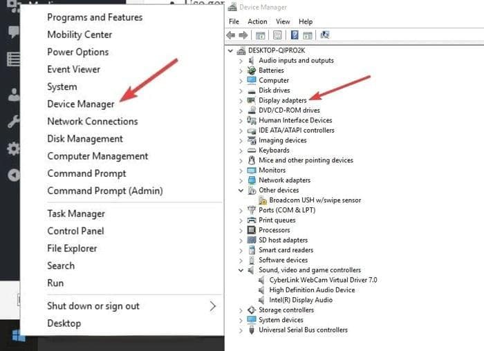Click the Scan for hardware changes icon

tap(324, 35)
